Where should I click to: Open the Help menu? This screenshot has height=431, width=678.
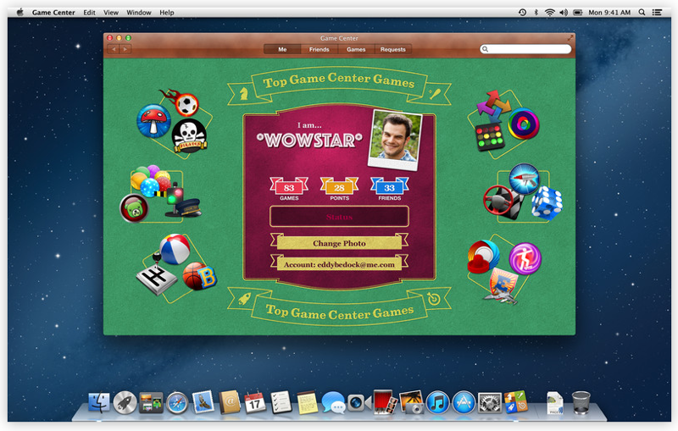(166, 13)
